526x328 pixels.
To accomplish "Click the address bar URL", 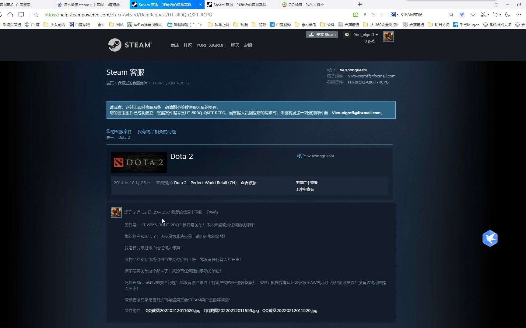I will click(x=128, y=15).
